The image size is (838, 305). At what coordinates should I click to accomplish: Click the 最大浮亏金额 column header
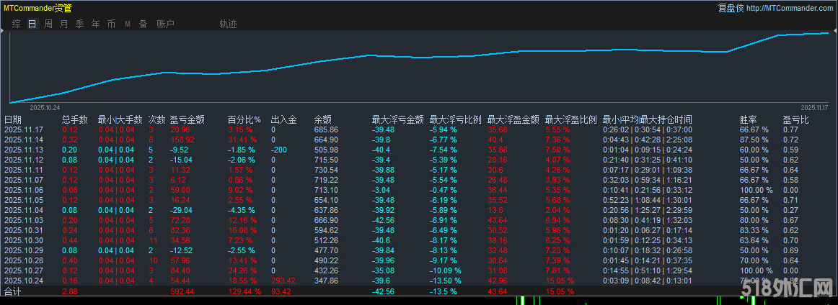click(x=398, y=120)
